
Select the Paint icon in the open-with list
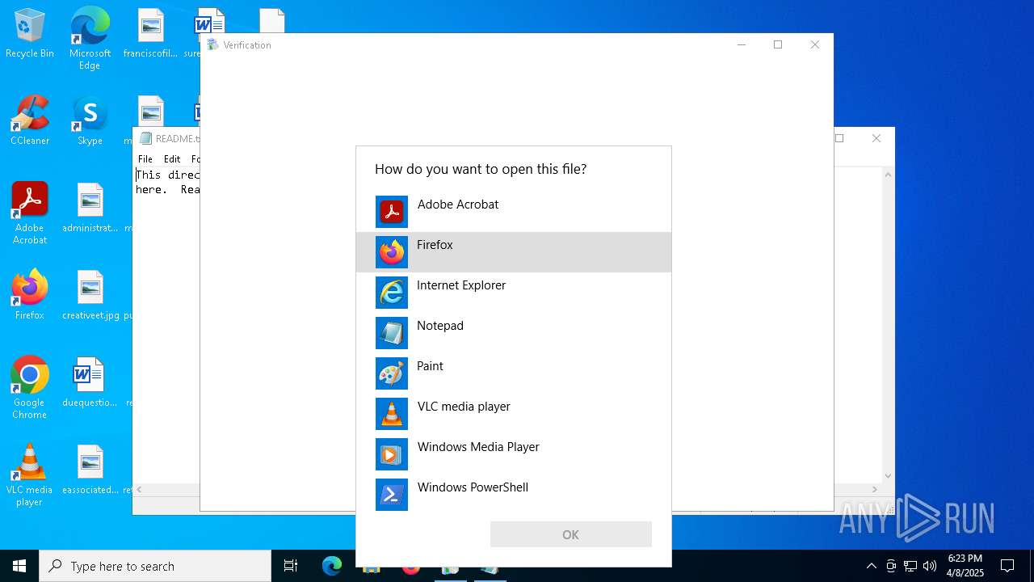coord(392,373)
